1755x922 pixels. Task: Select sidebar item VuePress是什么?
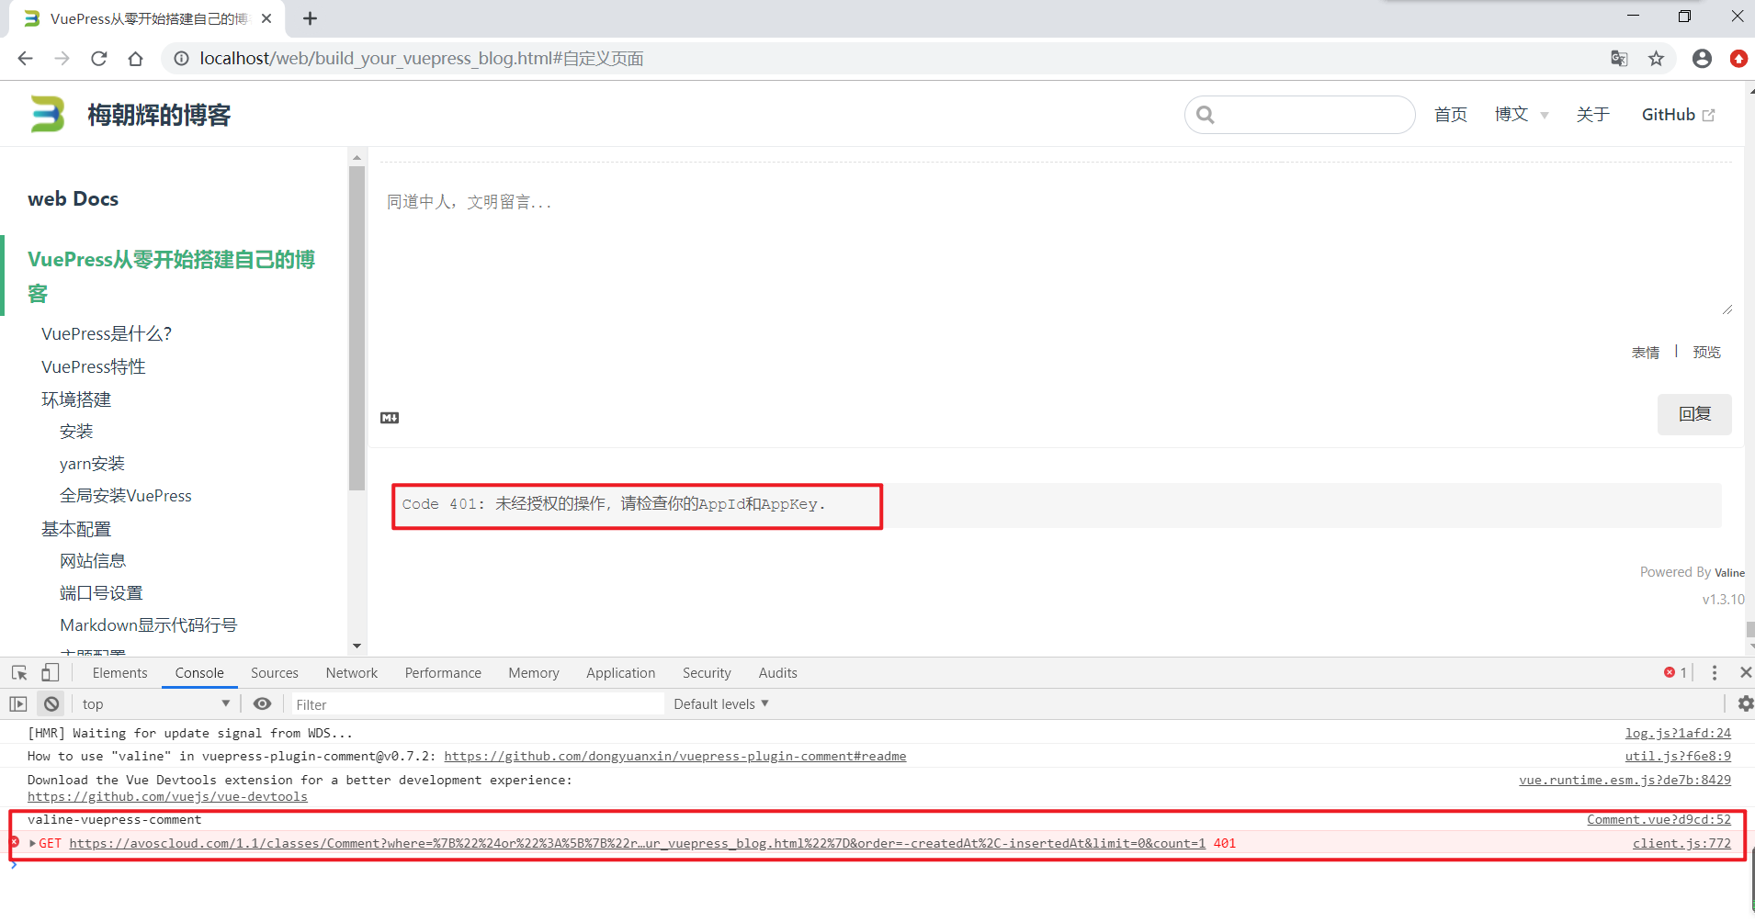tap(107, 334)
